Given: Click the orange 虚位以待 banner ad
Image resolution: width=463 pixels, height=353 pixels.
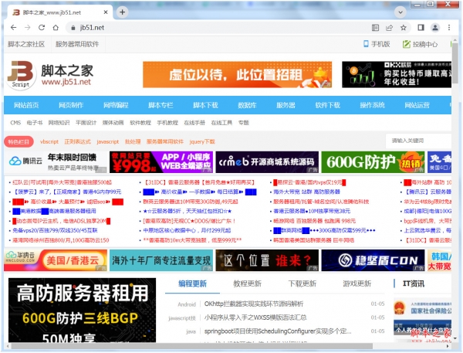Looking at the screenshot, I should click(x=237, y=74).
